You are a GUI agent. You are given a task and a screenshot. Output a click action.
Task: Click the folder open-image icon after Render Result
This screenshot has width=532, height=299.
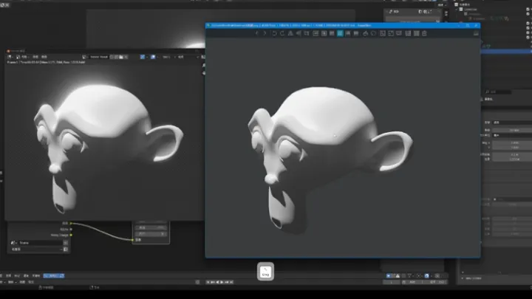pyautogui.click(x=121, y=57)
